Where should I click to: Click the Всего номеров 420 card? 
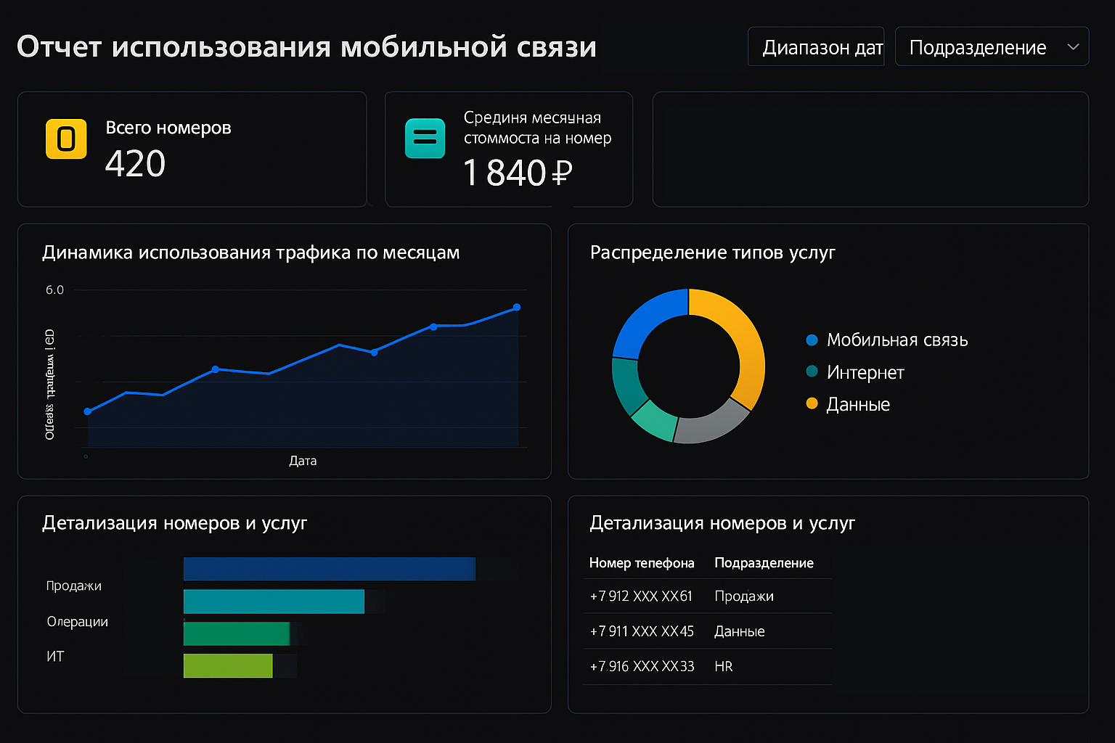pos(192,149)
